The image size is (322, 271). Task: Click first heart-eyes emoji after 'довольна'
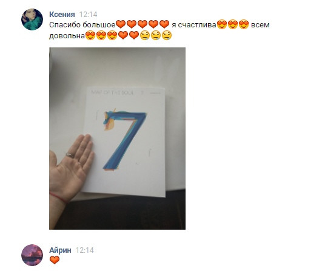90,35
